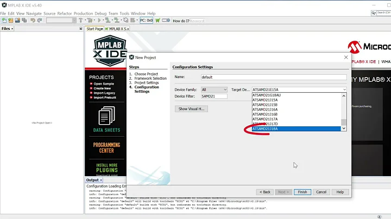Expand the Output panel dropdown arrow
Image resolution: width=391 pixels, height=219 pixels.
point(101,180)
